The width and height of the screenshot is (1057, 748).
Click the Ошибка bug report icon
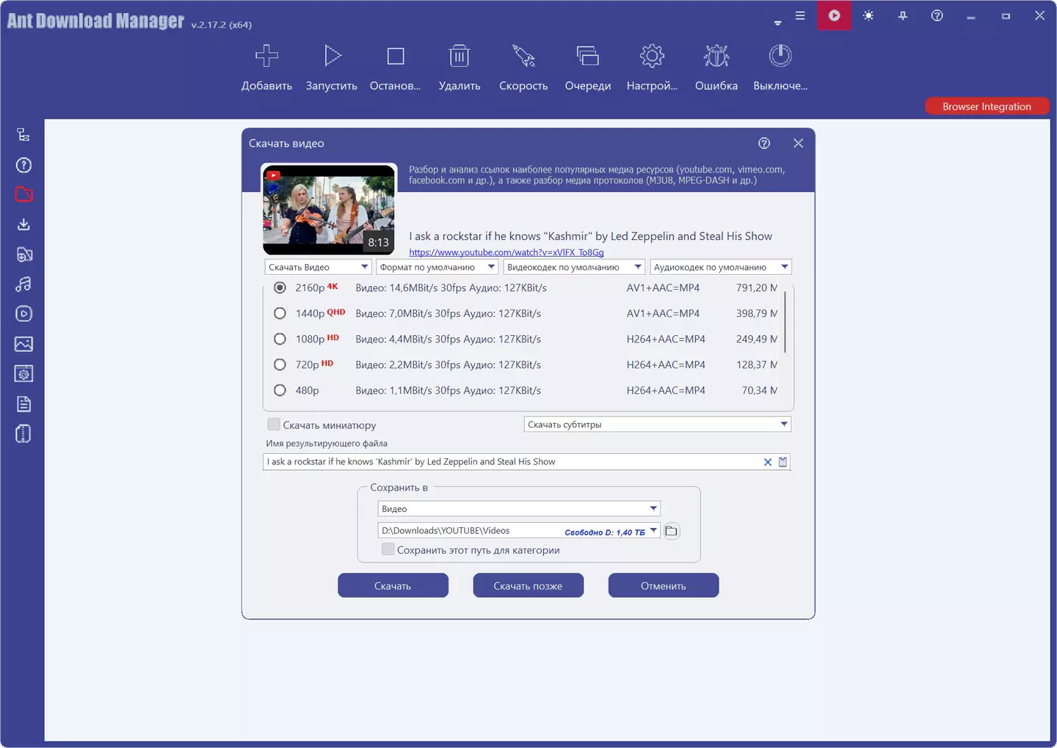point(716,56)
